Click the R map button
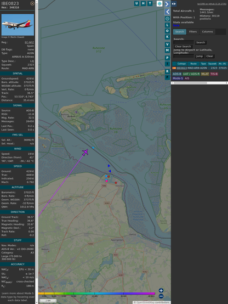This screenshot has height=304, width=228. click(x=167, y=71)
